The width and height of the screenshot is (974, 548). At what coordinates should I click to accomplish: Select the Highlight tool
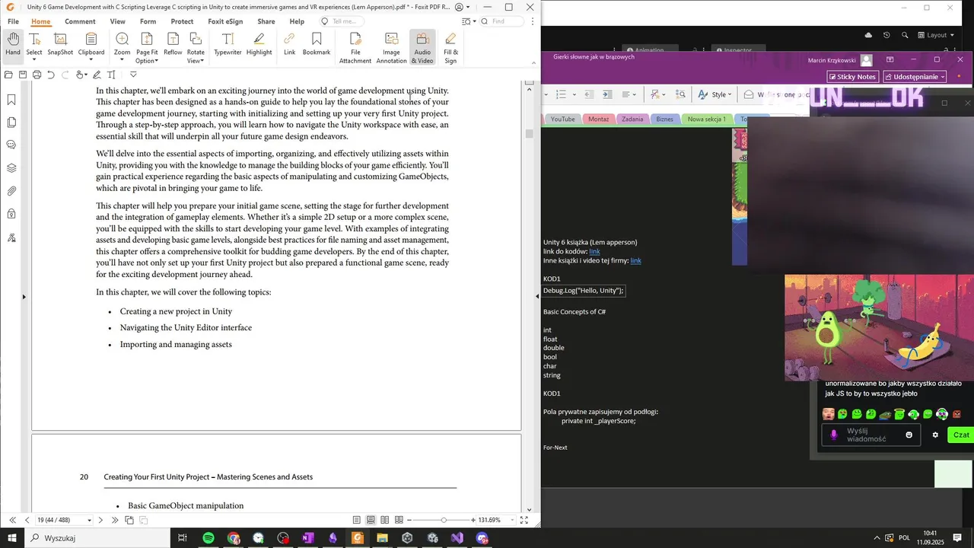pyautogui.click(x=259, y=44)
